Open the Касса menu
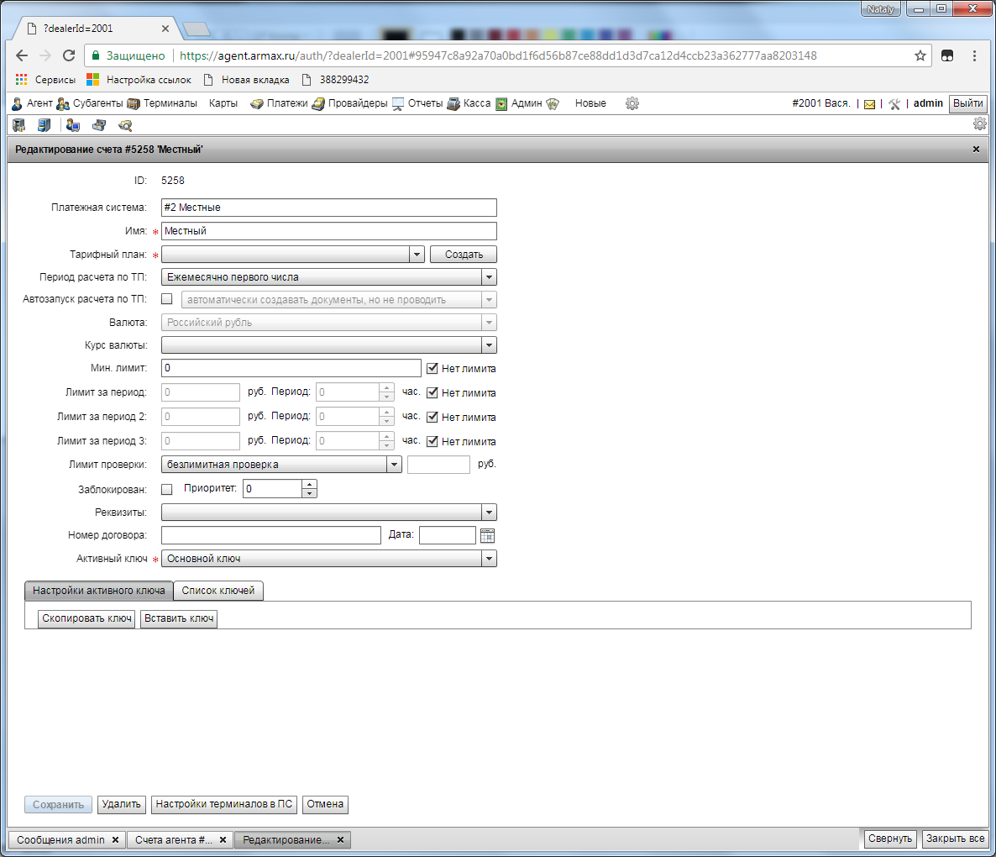996x857 pixels. (x=469, y=103)
